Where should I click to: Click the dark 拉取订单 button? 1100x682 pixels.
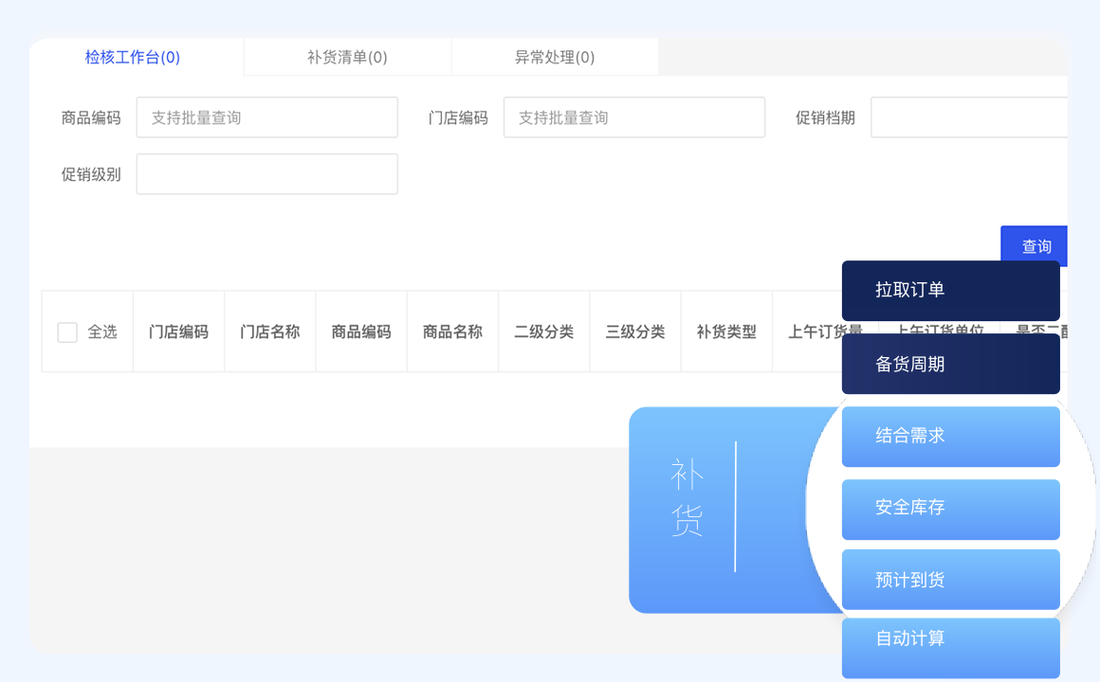point(950,291)
